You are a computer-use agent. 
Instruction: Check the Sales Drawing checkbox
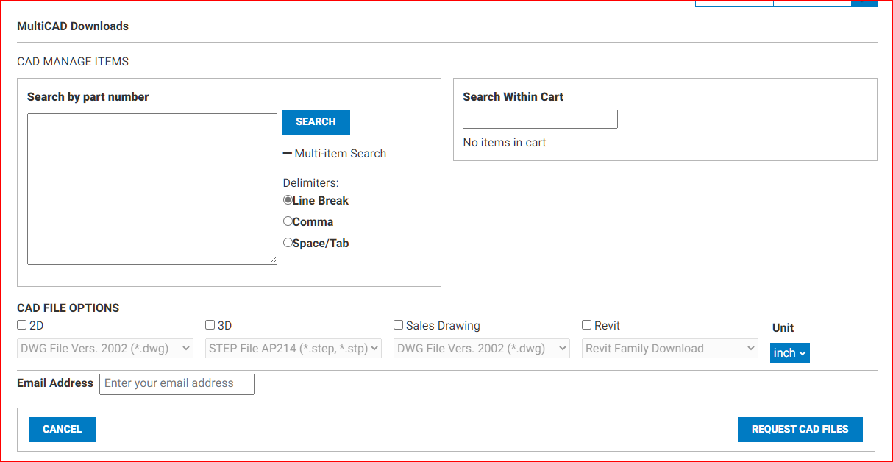[x=399, y=325]
